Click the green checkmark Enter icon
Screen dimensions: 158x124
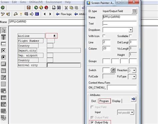[3, 8]
